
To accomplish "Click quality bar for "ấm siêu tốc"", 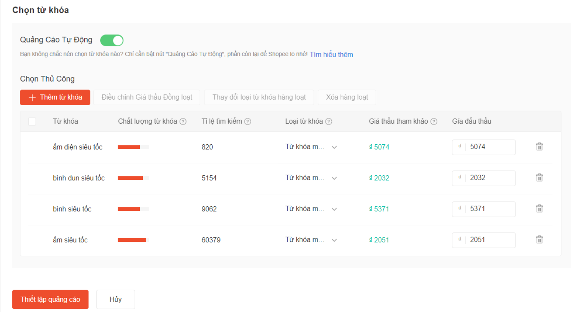I will click(133, 240).
